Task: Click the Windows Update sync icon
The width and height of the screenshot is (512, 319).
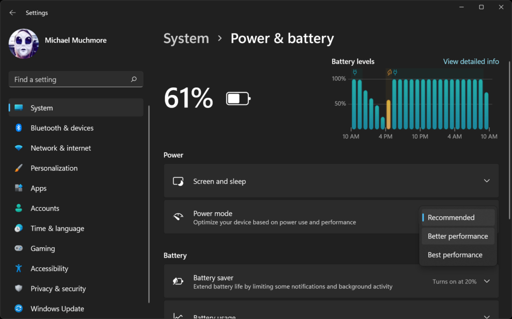Action: pos(18,309)
